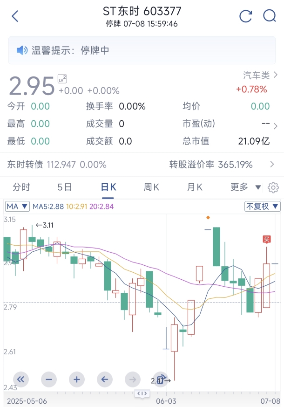Image resolution: width=284 pixels, height=407 pixels.
Task: Open the 不复权 adjustment dropdown
Action: (262, 207)
